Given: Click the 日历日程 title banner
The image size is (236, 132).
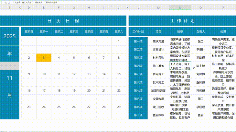Looking at the screenshot, I should (63, 21).
